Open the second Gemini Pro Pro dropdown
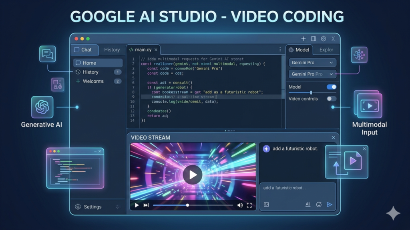This screenshot has height=230, width=410. click(312, 74)
